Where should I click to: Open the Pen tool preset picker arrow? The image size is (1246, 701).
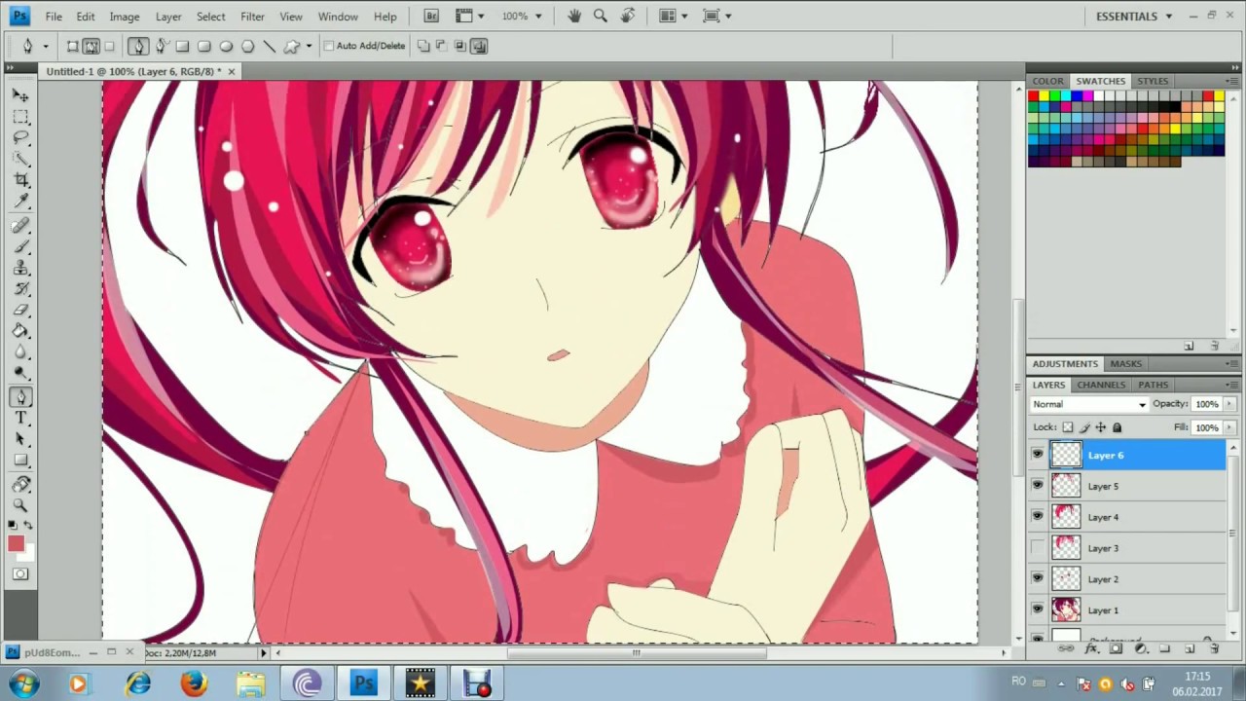point(45,46)
